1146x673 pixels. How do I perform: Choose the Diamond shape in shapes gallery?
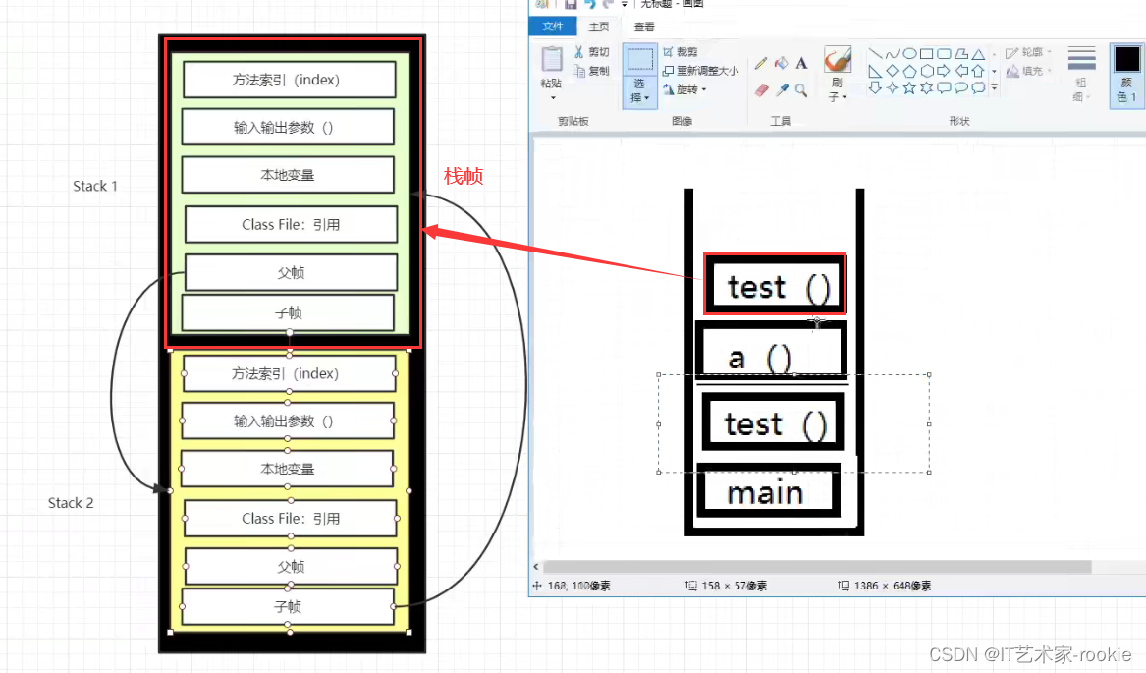tap(893, 71)
